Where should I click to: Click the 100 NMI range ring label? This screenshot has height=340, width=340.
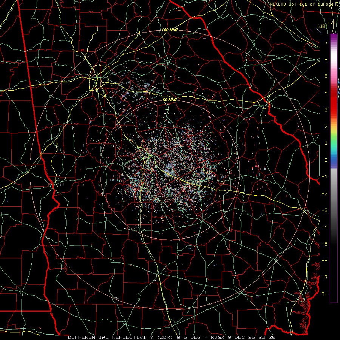coord(170,30)
